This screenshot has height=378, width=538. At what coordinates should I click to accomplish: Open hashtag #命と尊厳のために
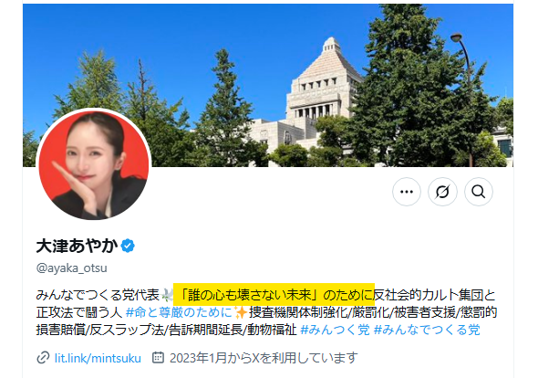pyautogui.click(x=179, y=312)
